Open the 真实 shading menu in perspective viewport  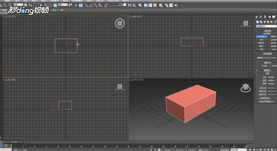pyautogui.click(x=141, y=80)
